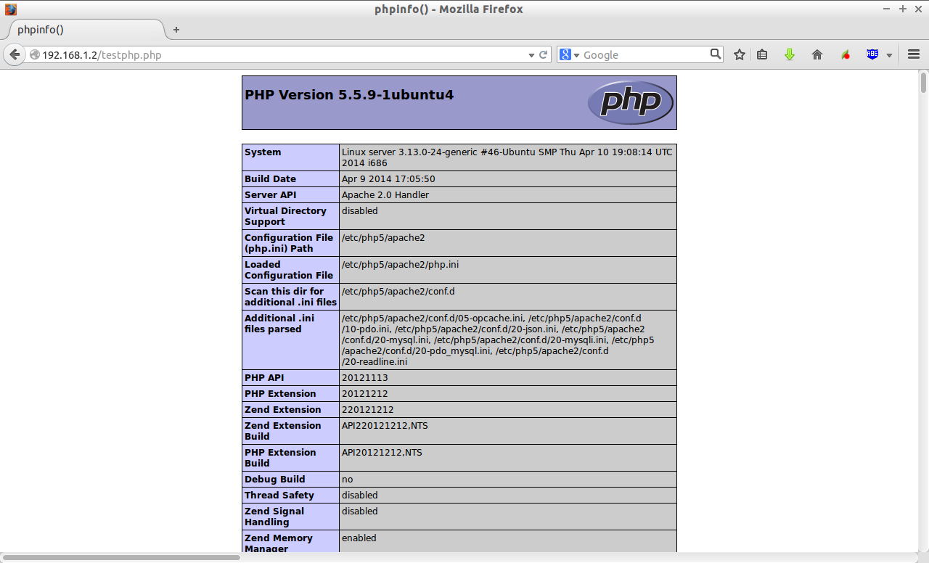Open downloads via the green arrow icon
This screenshot has height=563, width=929.
coord(790,54)
